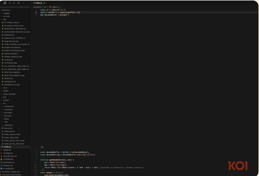Open the Search view icon
The image size is (259, 176).
click(10, 3)
